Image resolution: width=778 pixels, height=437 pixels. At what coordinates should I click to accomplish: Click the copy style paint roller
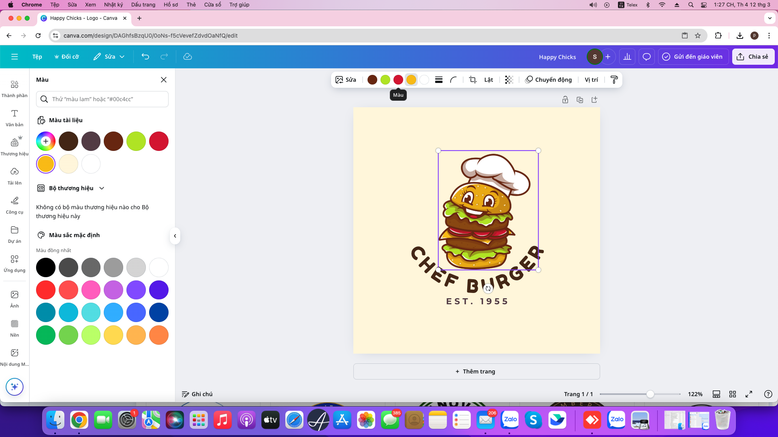[x=614, y=80]
